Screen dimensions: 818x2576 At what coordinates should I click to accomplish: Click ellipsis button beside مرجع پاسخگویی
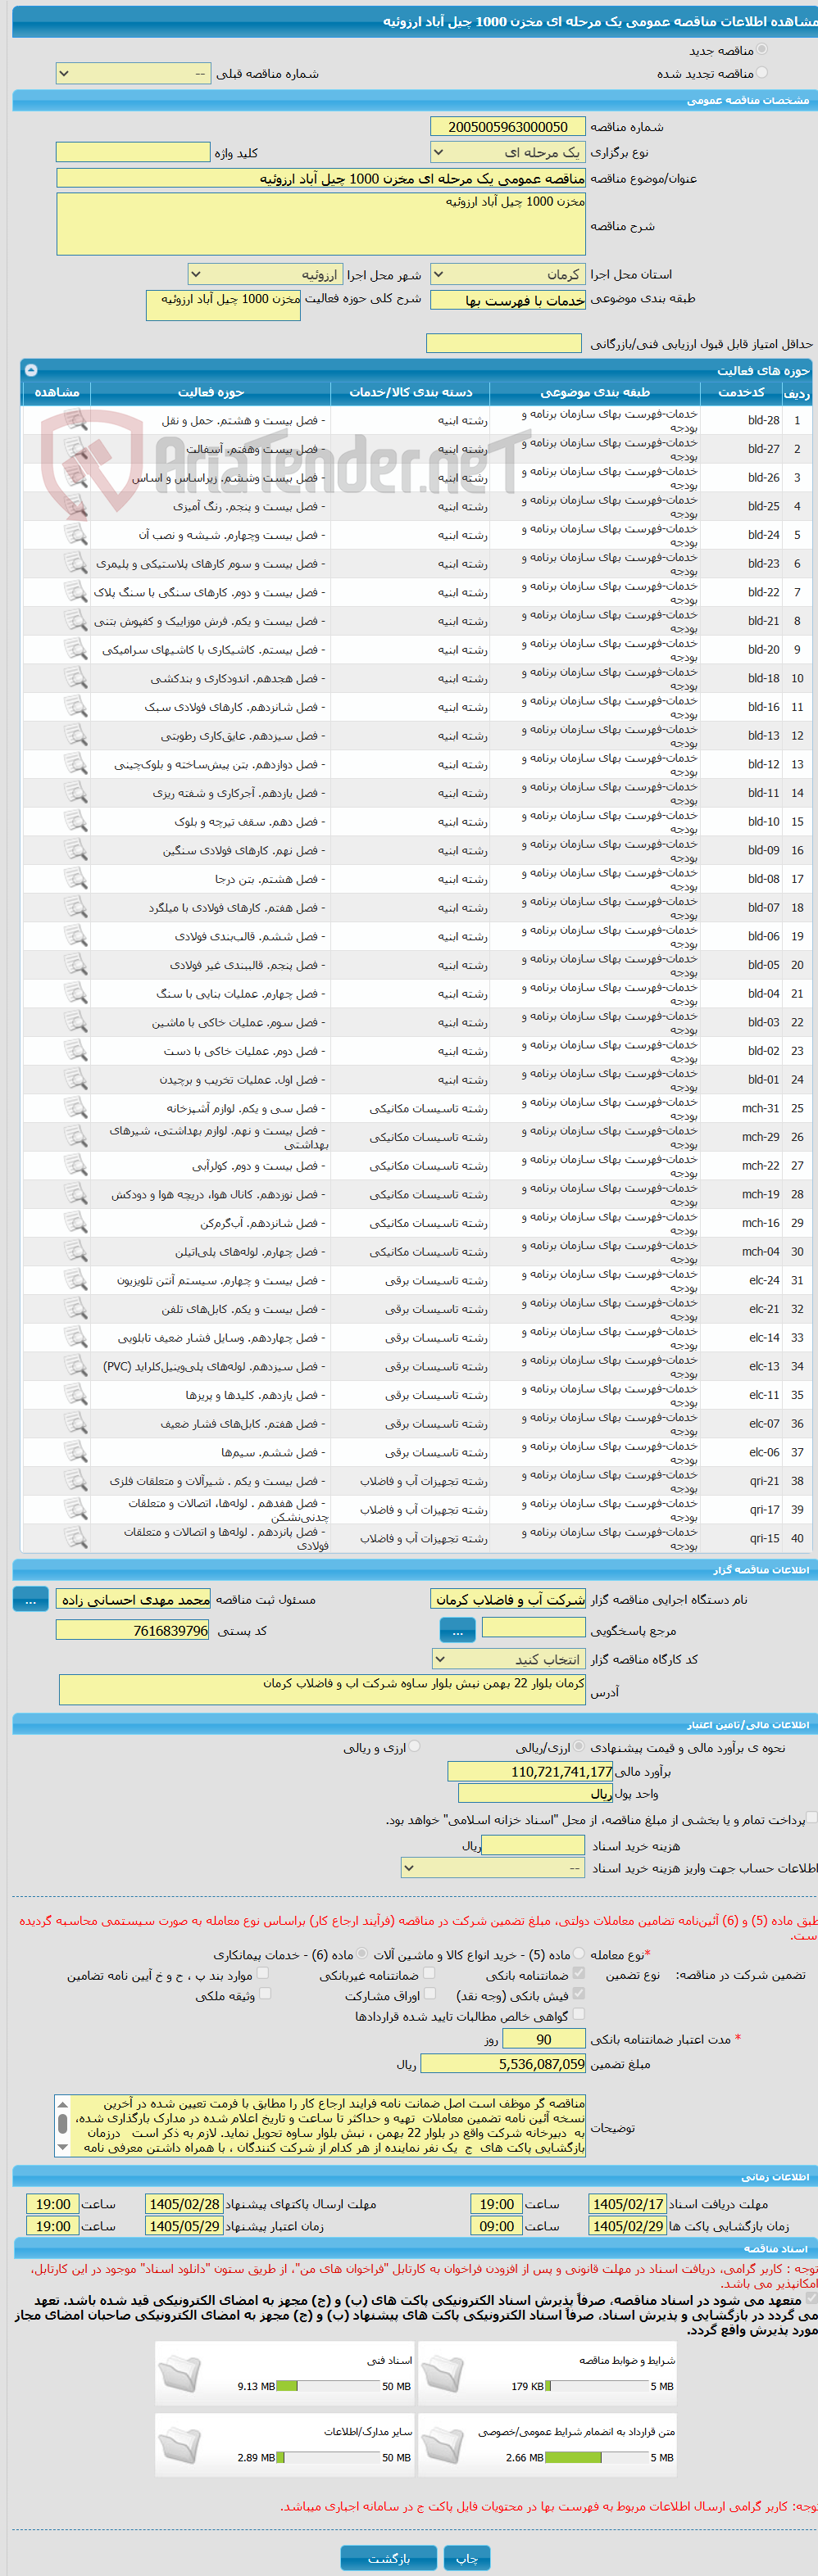coord(457,1631)
